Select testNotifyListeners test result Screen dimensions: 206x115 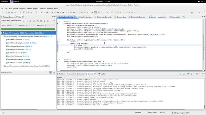click(18, 56)
